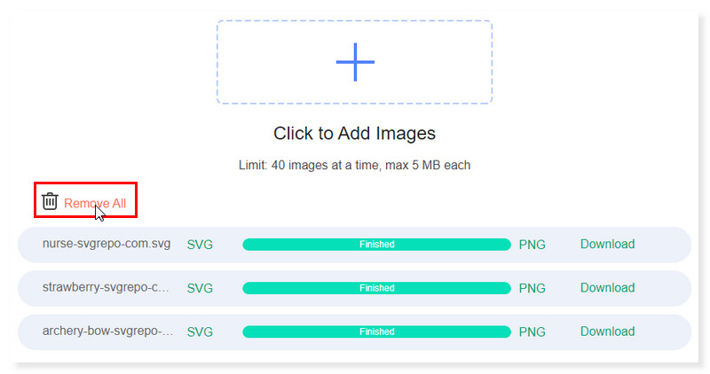Viewport: 710px width, 374px height.
Task: Click the archery-bow file's Finished progress bar
Action: pyautogui.click(x=376, y=331)
